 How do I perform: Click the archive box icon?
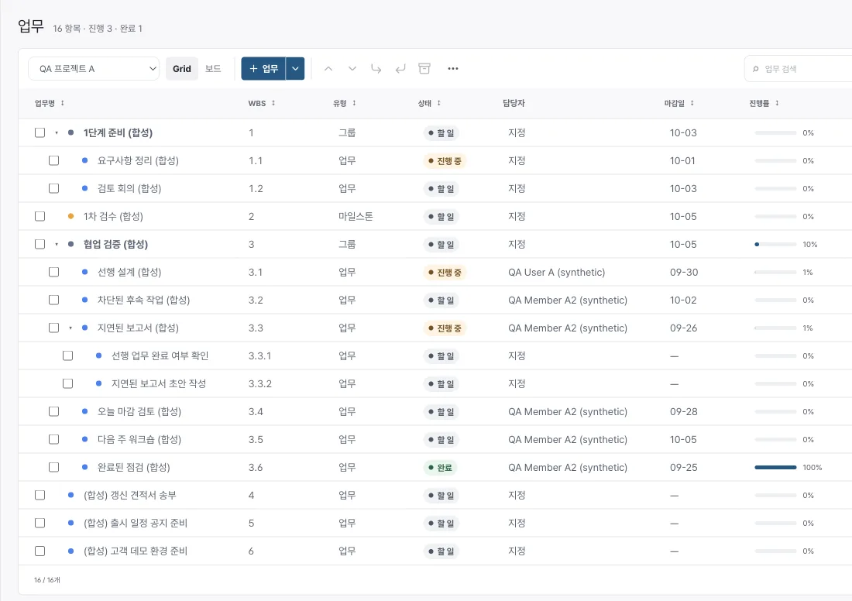click(x=424, y=68)
